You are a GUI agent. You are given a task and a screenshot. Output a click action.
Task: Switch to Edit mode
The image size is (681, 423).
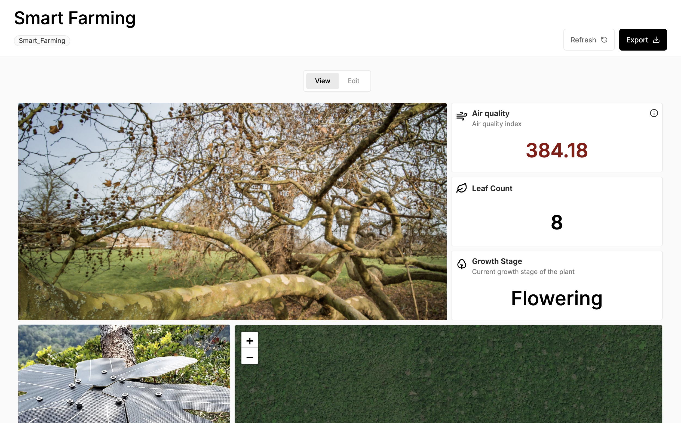(x=353, y=81)
